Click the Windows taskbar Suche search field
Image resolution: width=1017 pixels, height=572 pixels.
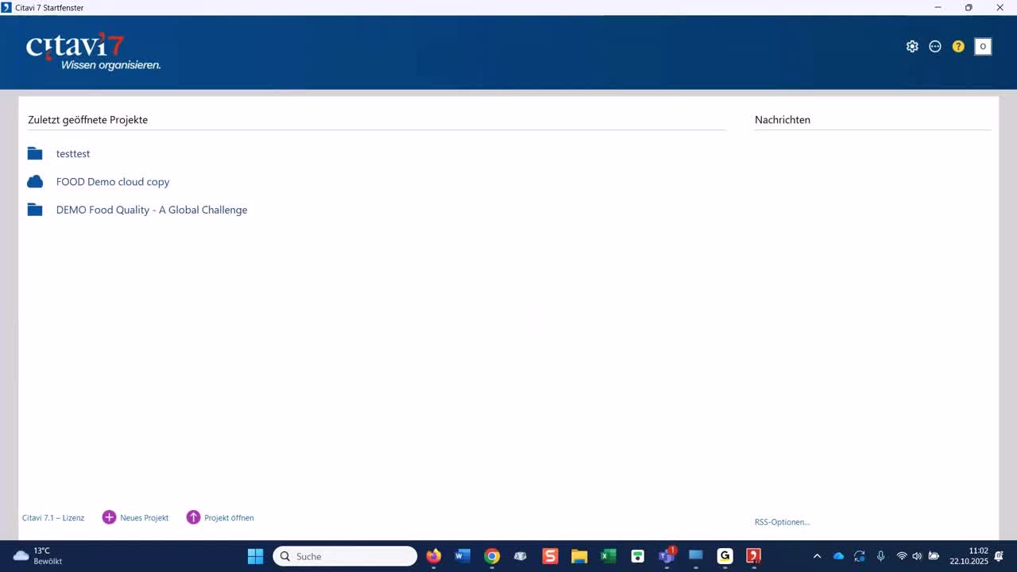click(345, 556)
